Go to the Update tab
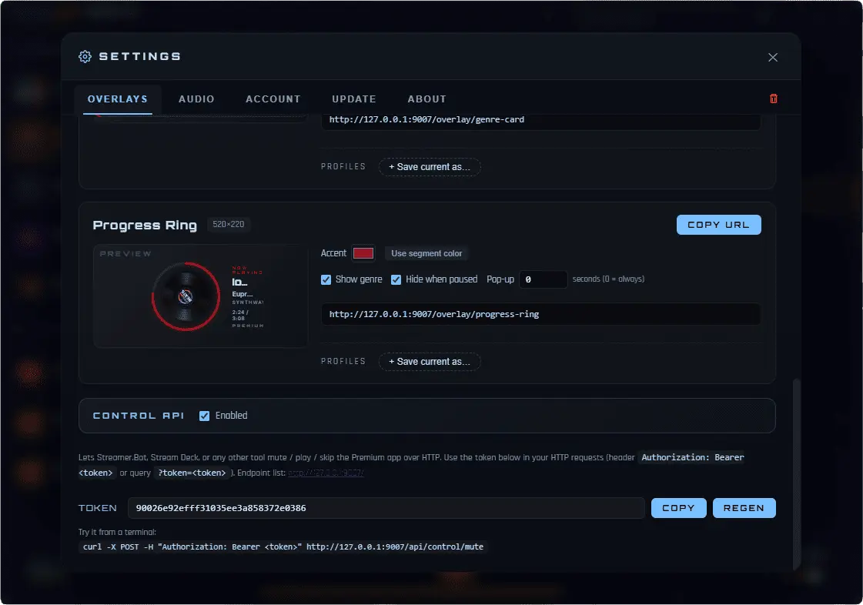Image resolution: width=863 pixels, height=605 pixels. click(x=354, y=99)
